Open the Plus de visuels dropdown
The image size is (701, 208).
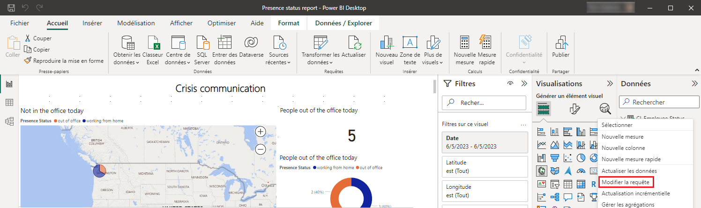click(432, 50)
